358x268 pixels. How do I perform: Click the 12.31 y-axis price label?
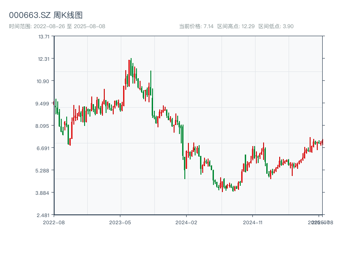pos(44,59)
